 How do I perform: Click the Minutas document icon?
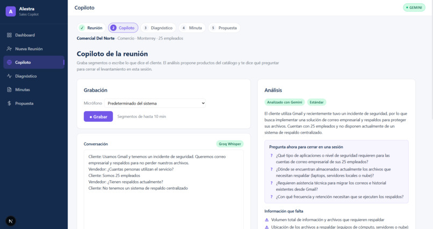[9, 90]
